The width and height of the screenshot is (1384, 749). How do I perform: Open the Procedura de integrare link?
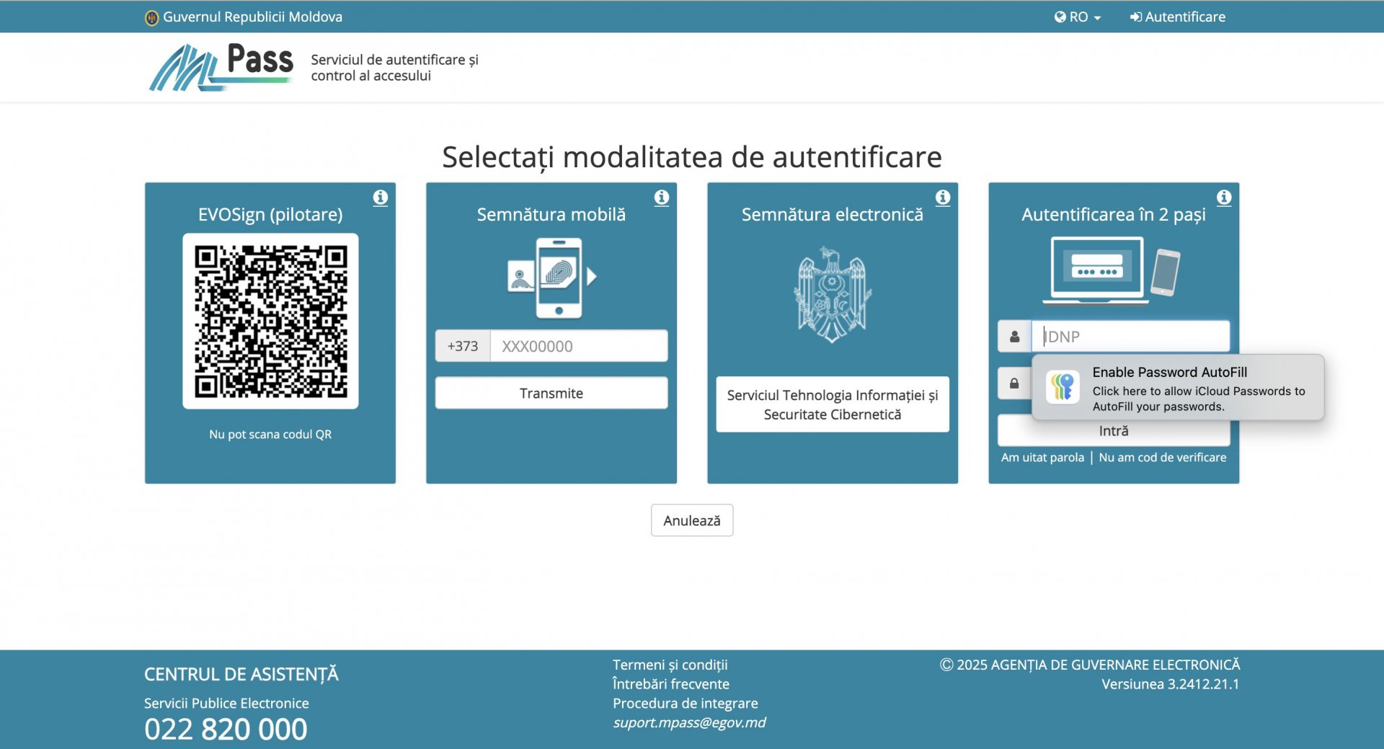coord(686,704)
